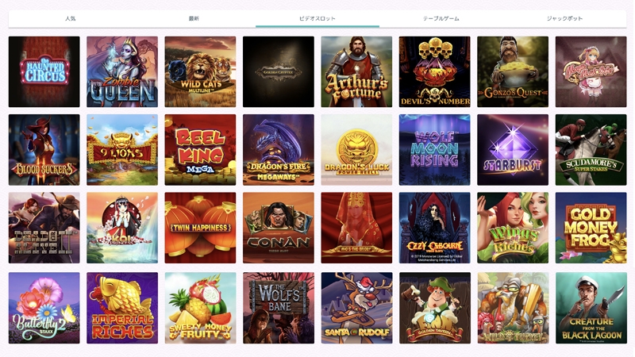The image size is (635, 357).
Task: Open Wolf Moon Rising slot
Action: (x=434, y=150)
